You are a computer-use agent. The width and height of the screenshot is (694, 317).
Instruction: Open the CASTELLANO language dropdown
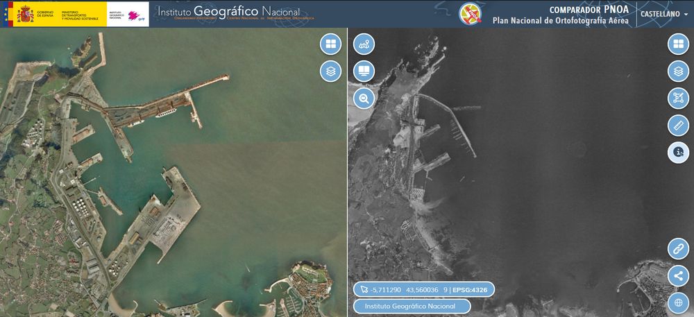click(664, 14)
